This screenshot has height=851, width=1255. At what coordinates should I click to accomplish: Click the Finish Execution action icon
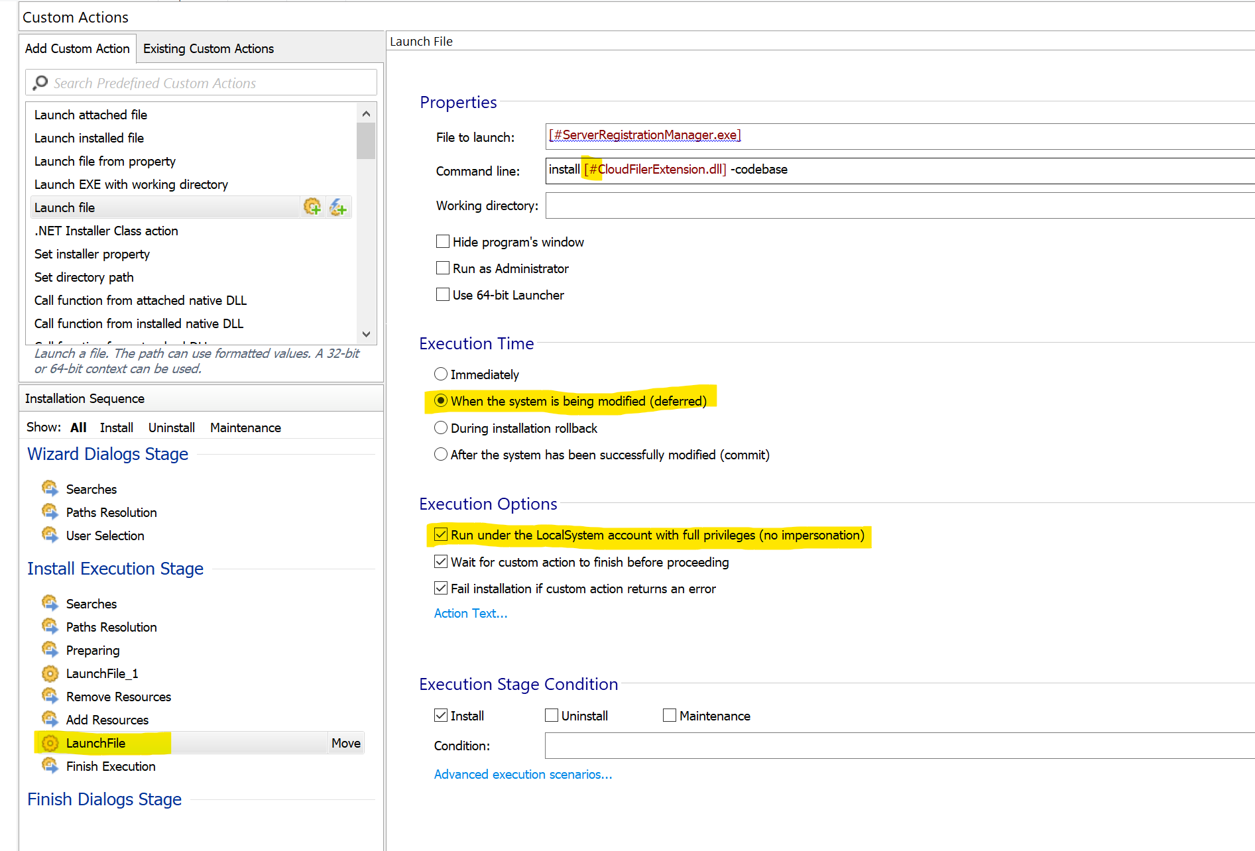click(x=50, y=766)
